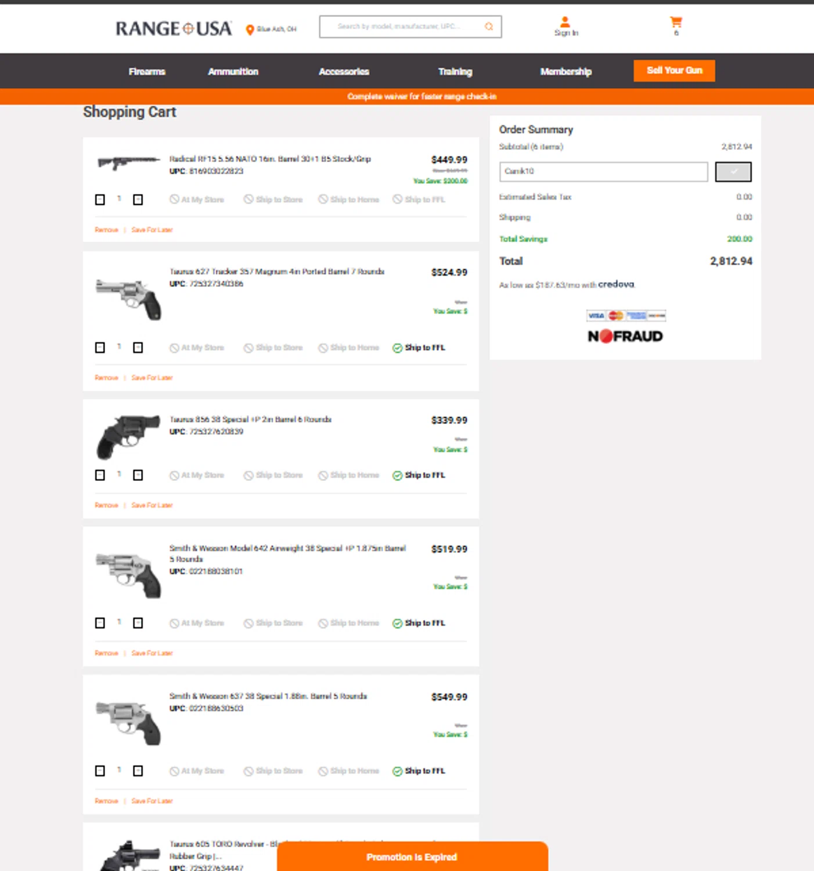The width and height of the screenshot is (814, 871).
Task: Open the Membership menu
Action: point(566,71)
